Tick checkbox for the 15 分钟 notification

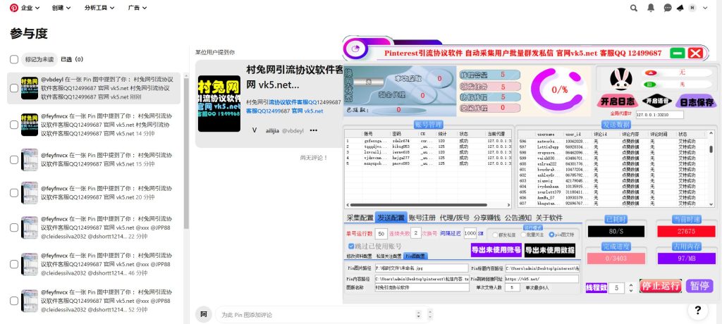14,160
